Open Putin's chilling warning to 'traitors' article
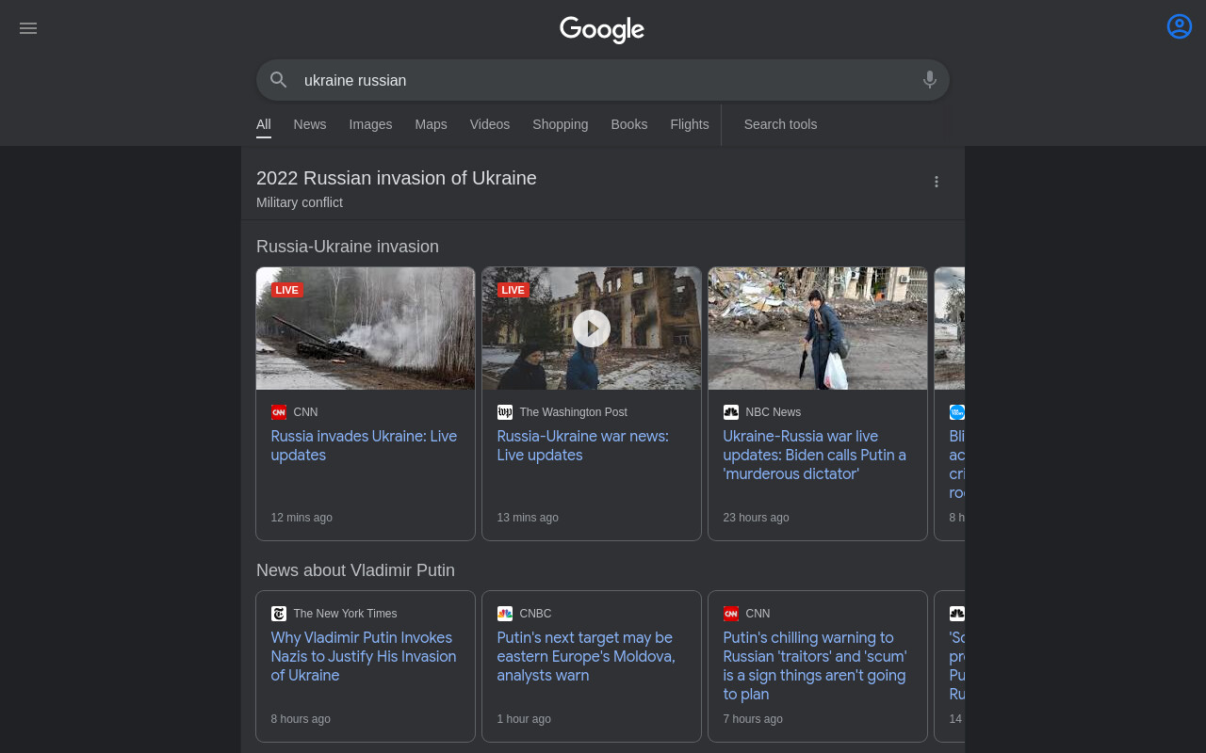Screen dimensions: 1206x753 pos(815,666)
